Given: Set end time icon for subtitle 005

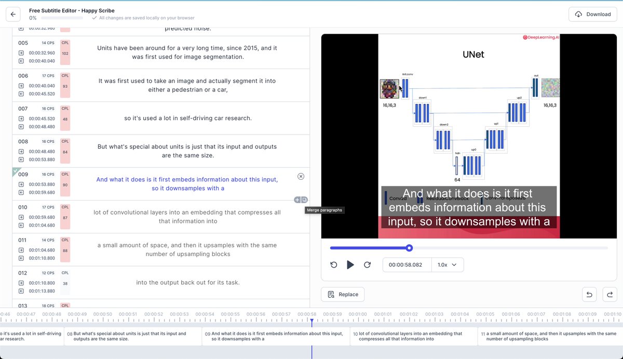Looking at the screenshot, I should click(x=21, y=61).
